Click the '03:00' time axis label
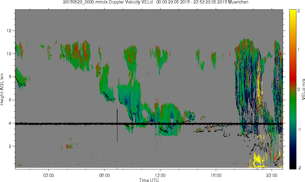Viewport: 305px width, 182px height. pyautogui.click(x=49, y=175)
